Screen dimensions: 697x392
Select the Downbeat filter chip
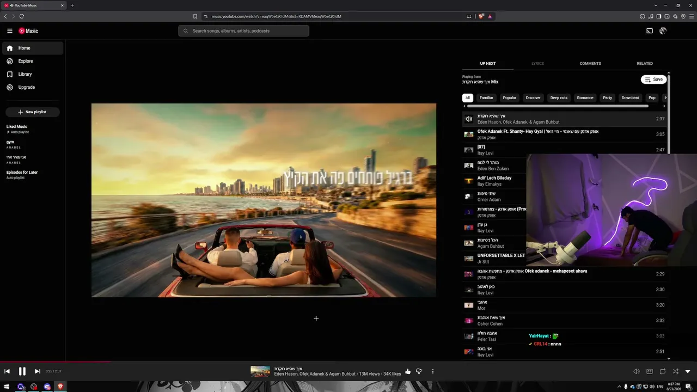point(630,98)
